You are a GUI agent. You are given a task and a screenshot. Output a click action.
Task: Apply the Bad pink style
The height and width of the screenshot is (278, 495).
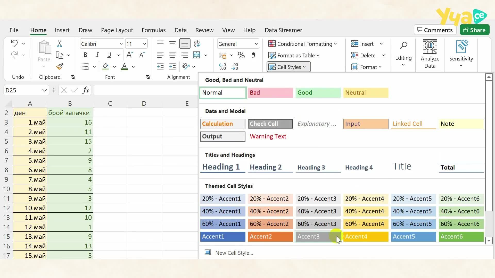[270, 93]
